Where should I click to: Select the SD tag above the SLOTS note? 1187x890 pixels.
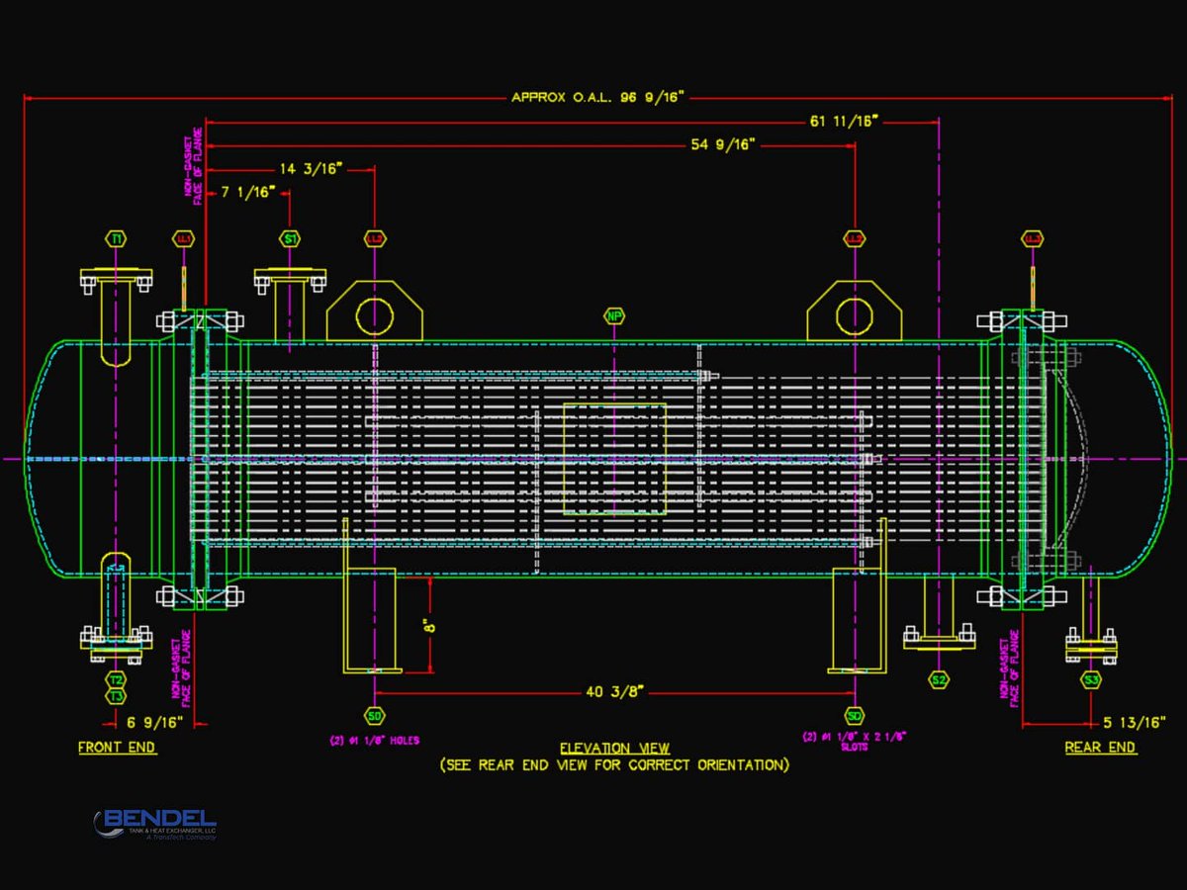point(854,715)
